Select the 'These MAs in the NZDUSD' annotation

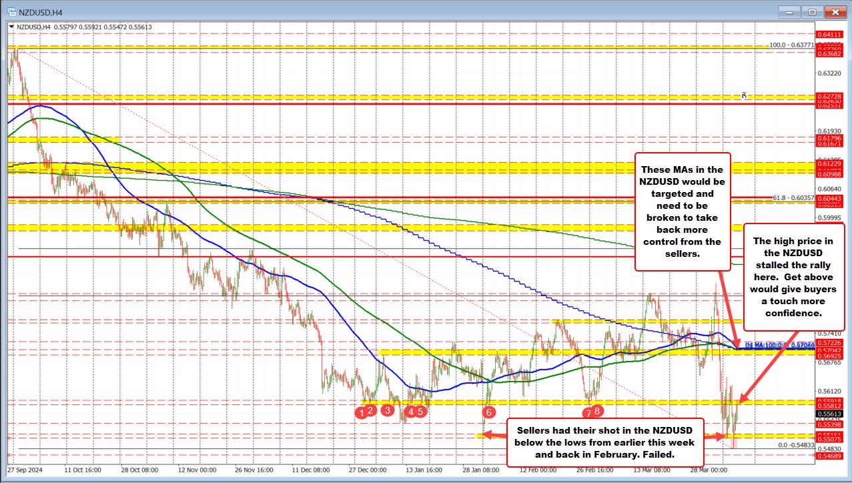pos(683,211)
